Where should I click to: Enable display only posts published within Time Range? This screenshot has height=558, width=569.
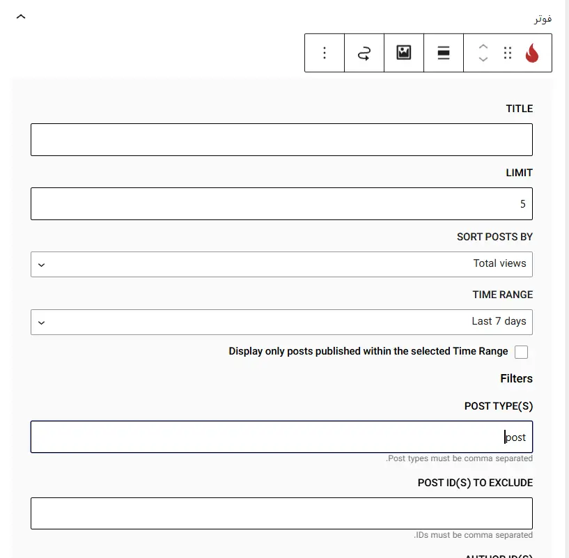tap(521, 352)
